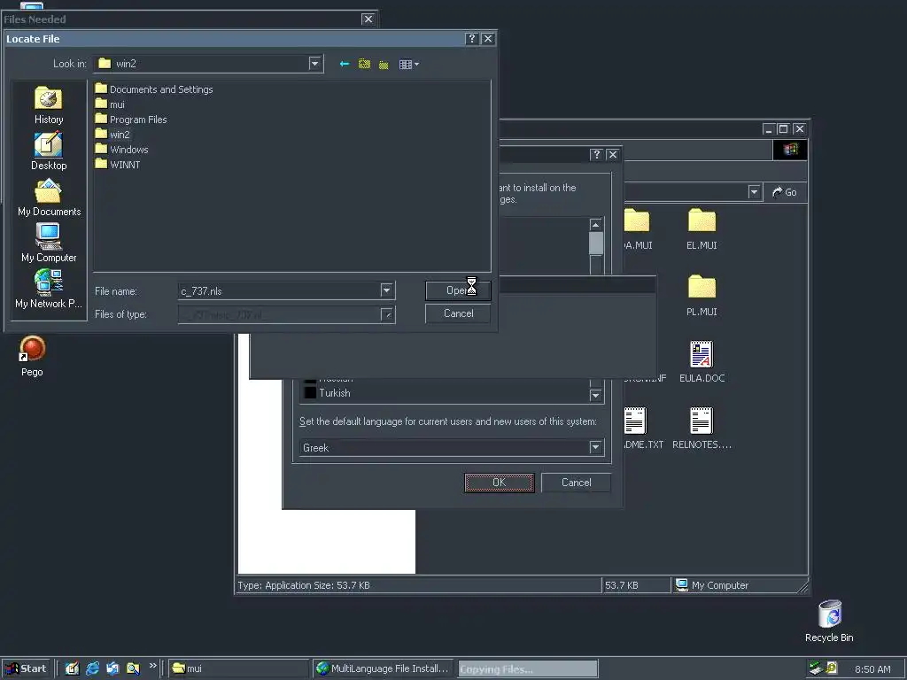
Task: Click the system tray clock
Action: [x=872, y=669]
